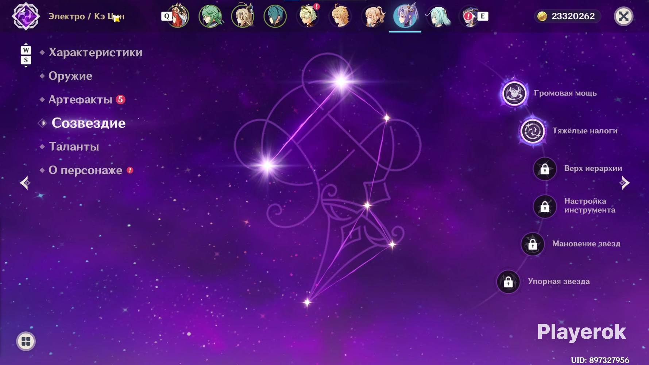The width and height of the screenshot is (649, 365).
Task: Click the Mora coin balance
Action: pyautogui.click(x=568, y=16)
